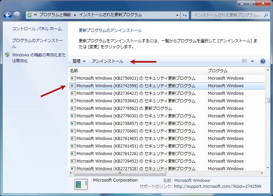Click the 更新プログラムのアンインストール heading
Image resolution: width=273 pixels, height=196 pixels.
110,30
